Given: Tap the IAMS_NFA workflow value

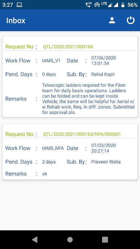Looking at the screenshot, I should tap(53, 148).
